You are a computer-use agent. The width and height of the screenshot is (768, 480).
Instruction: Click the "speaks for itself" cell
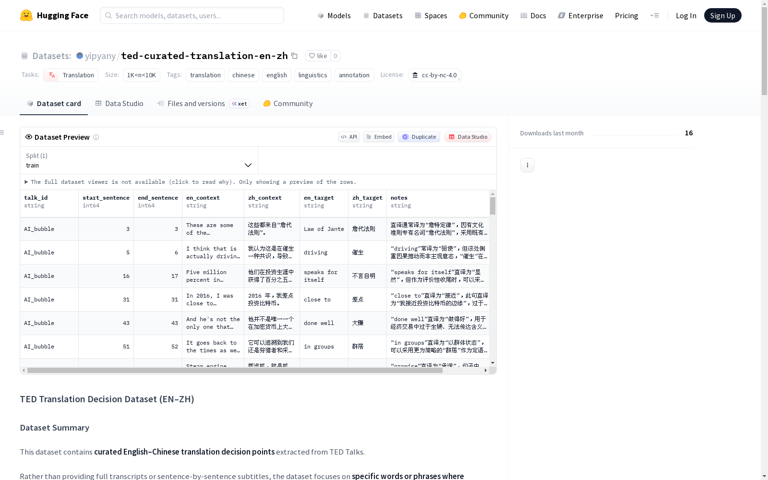coord(324,276)
